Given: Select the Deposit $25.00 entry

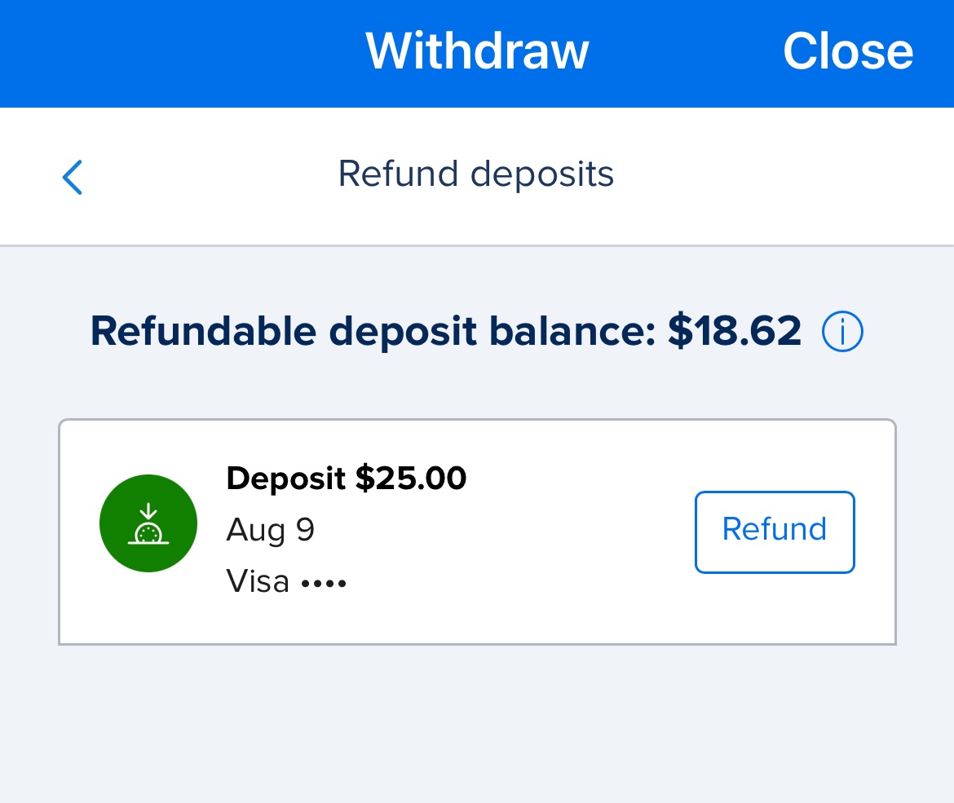Looking at the screenshot, I should [346, 479].
